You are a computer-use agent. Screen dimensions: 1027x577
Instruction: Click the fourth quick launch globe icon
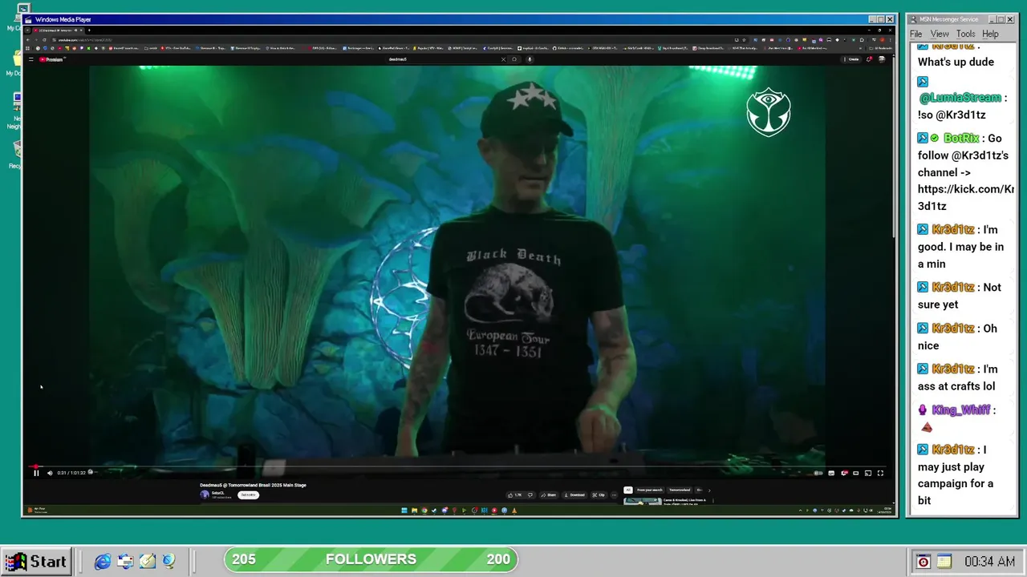(168, 562)
